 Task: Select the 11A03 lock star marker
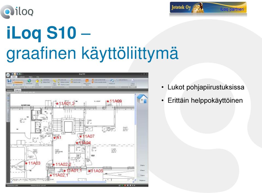pos(26,163)
